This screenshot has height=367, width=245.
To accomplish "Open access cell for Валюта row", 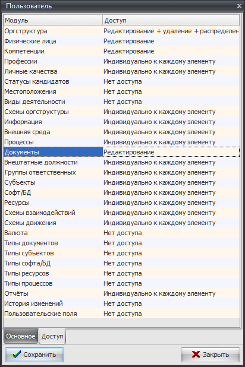I will (x=171, y=233).
